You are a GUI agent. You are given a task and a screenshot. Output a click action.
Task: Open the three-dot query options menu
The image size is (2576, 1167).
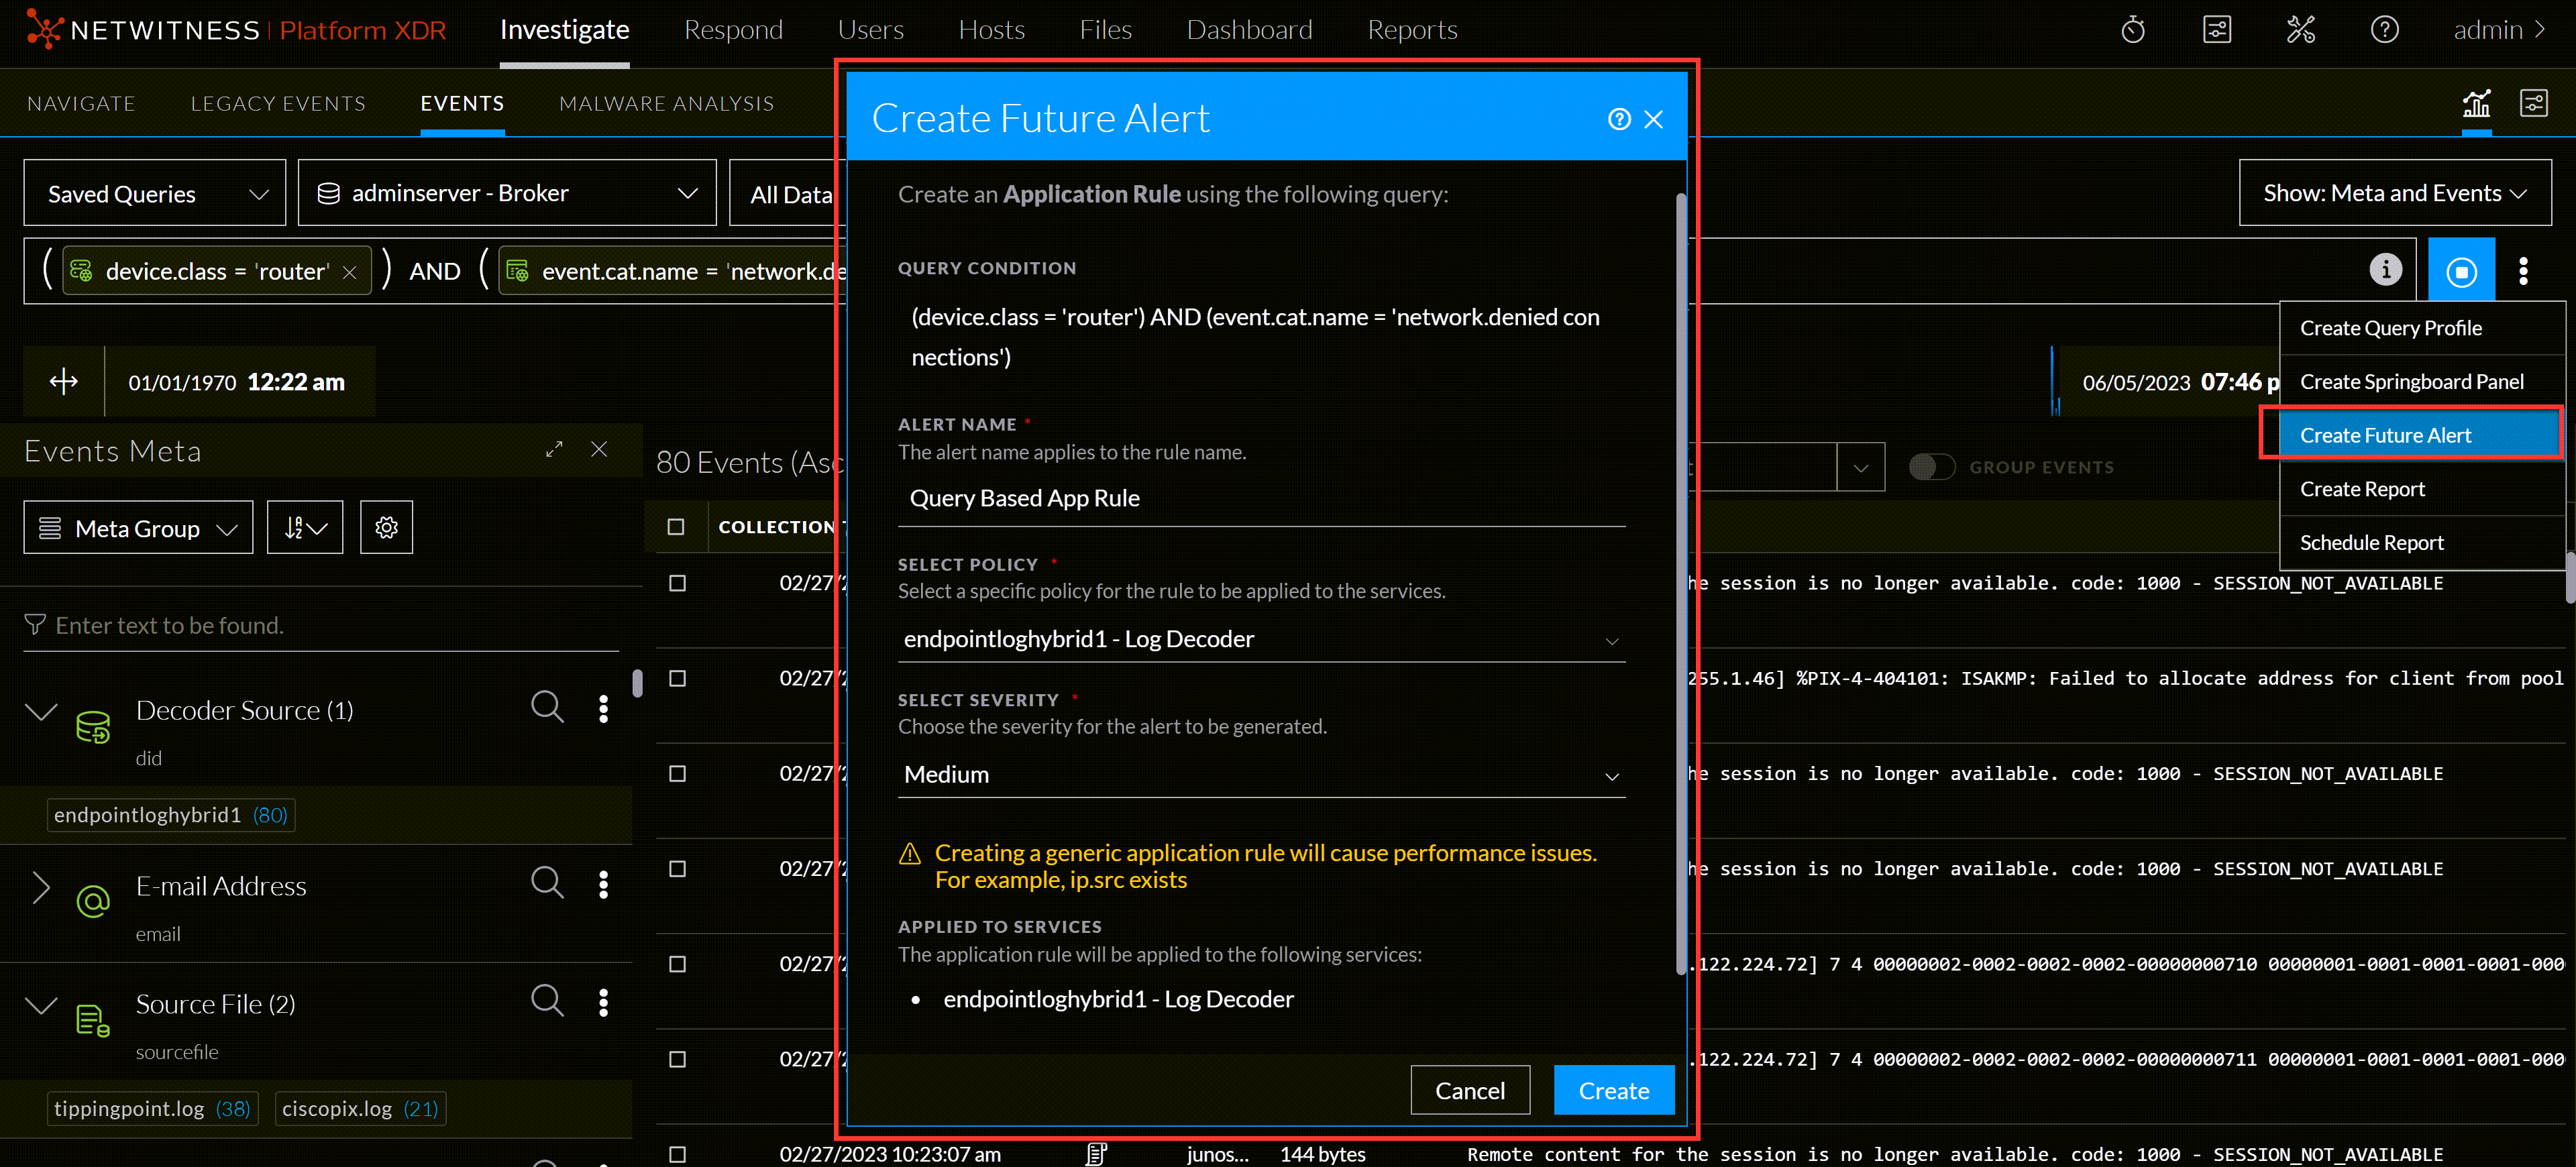[2523, 271]
